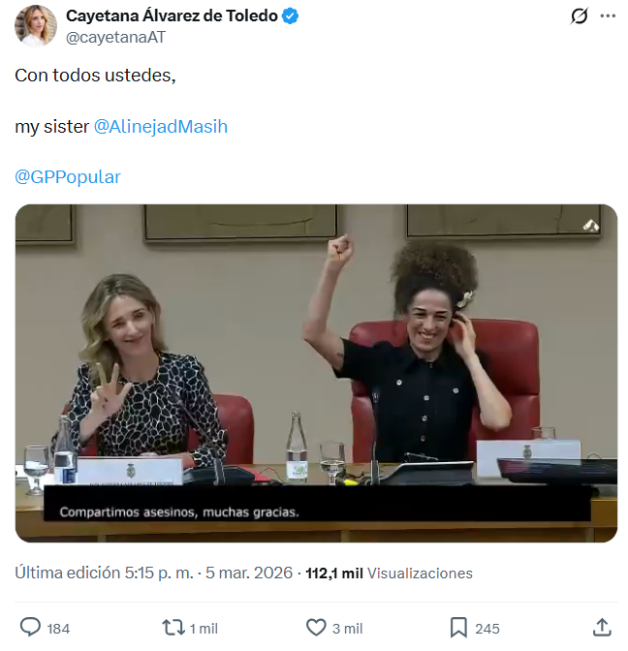Click the Grok icon on the post
This screenshot has height=651, width=628.
pos(580,16)
